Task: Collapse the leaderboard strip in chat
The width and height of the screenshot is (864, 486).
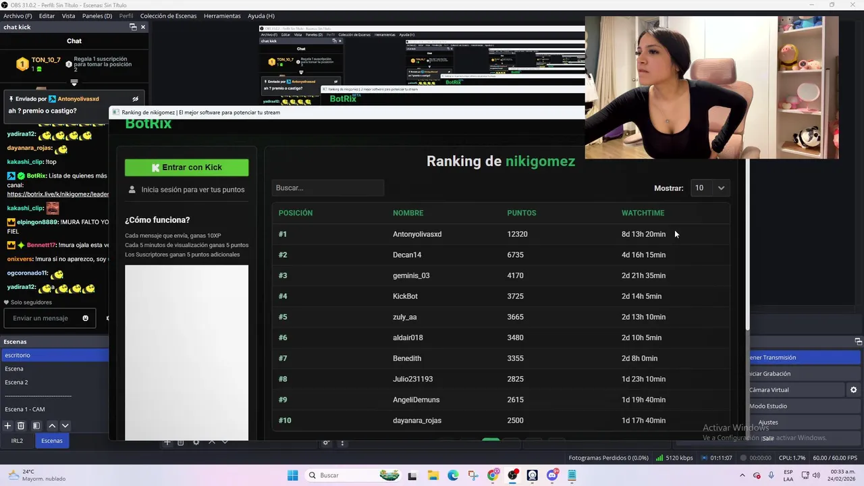Action: pos(74,82)
